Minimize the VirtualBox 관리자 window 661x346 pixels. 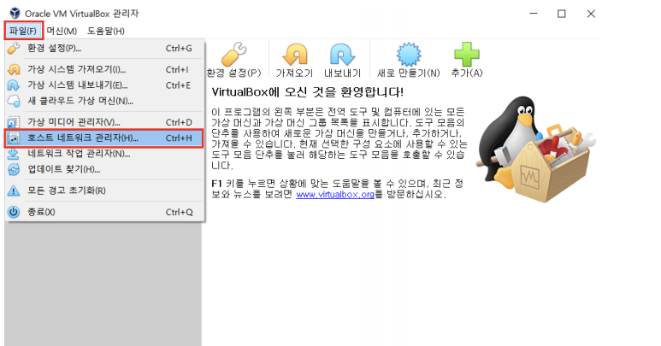(534, 14)
